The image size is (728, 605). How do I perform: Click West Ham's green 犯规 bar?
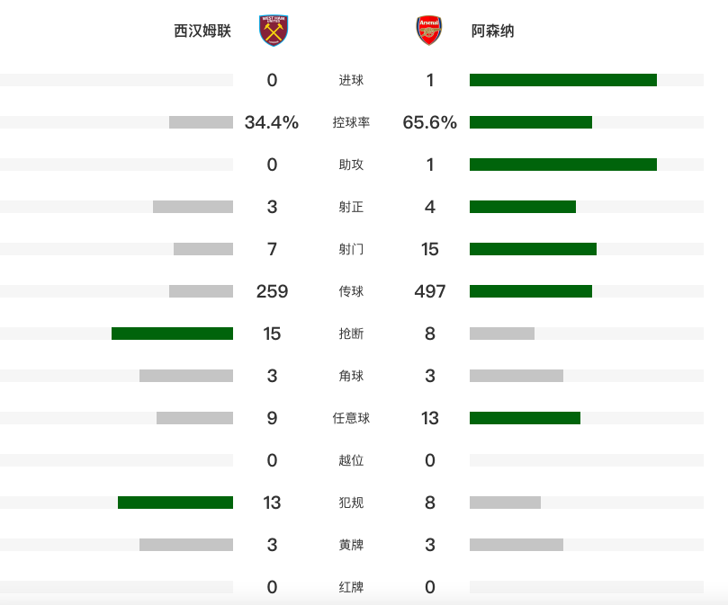(175, 503)
